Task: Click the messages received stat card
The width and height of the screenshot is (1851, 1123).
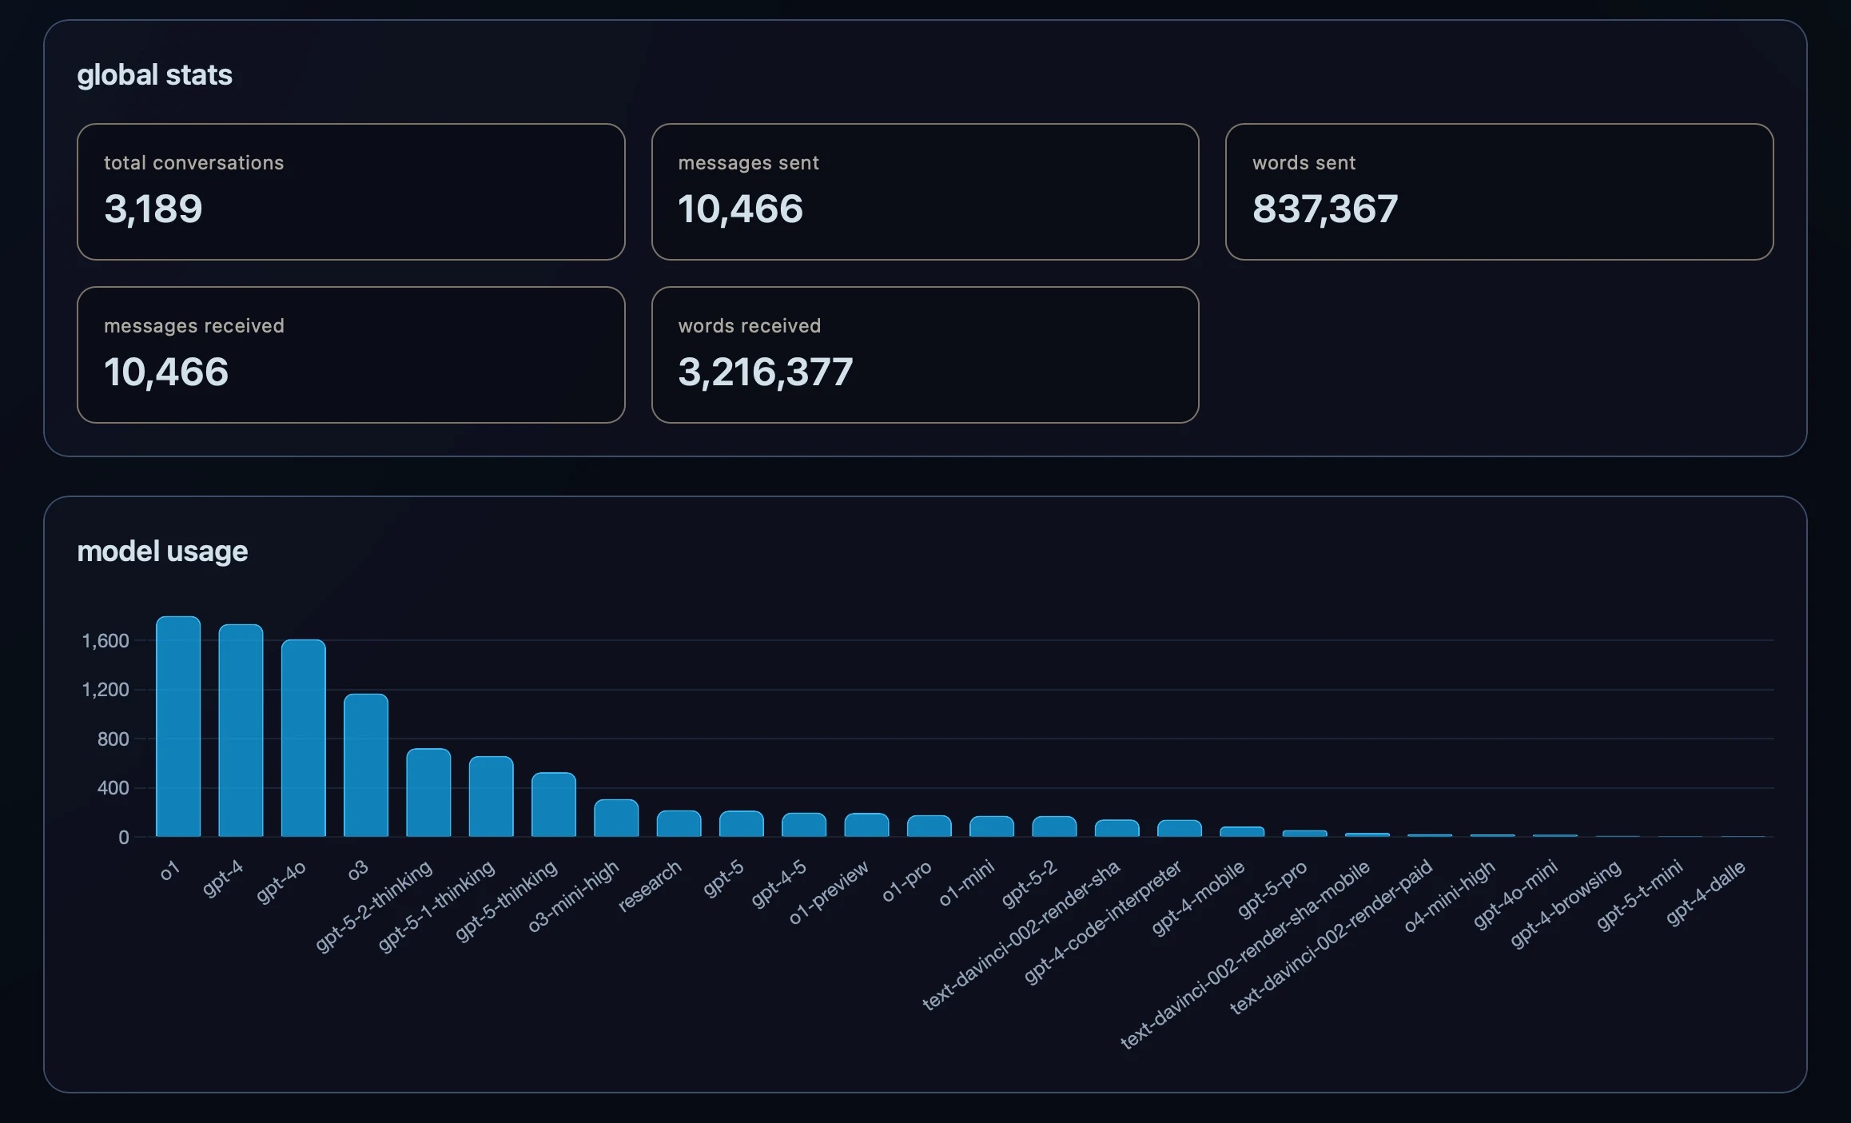Action: (351, 355)
